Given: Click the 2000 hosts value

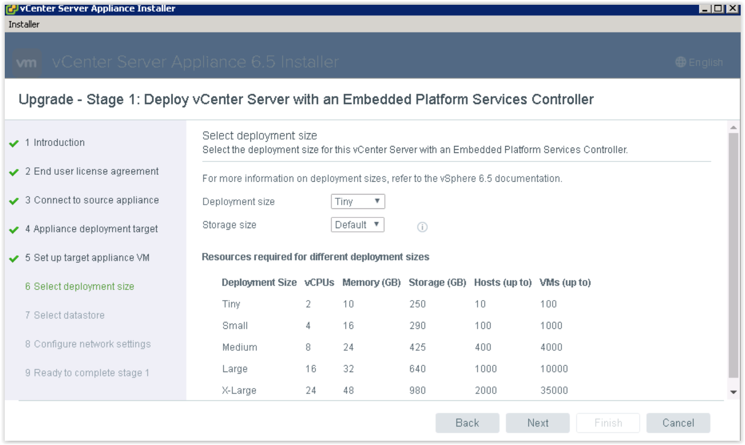Looking at the screenshot, I should click(486, 390).
